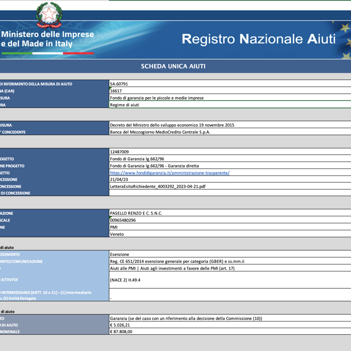This screenshot has width=351, height=351.
Task: Open the fondidigaranzia.it amministrazione-trasparente link
Action: coord(170,173)
